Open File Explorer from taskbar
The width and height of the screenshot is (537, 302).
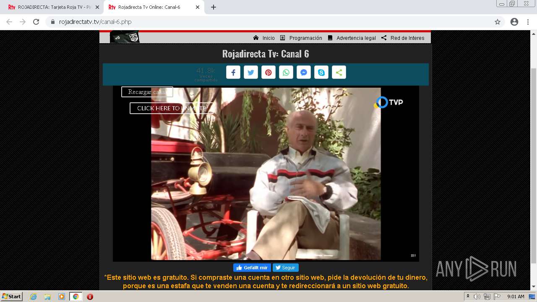click(47, 297)
